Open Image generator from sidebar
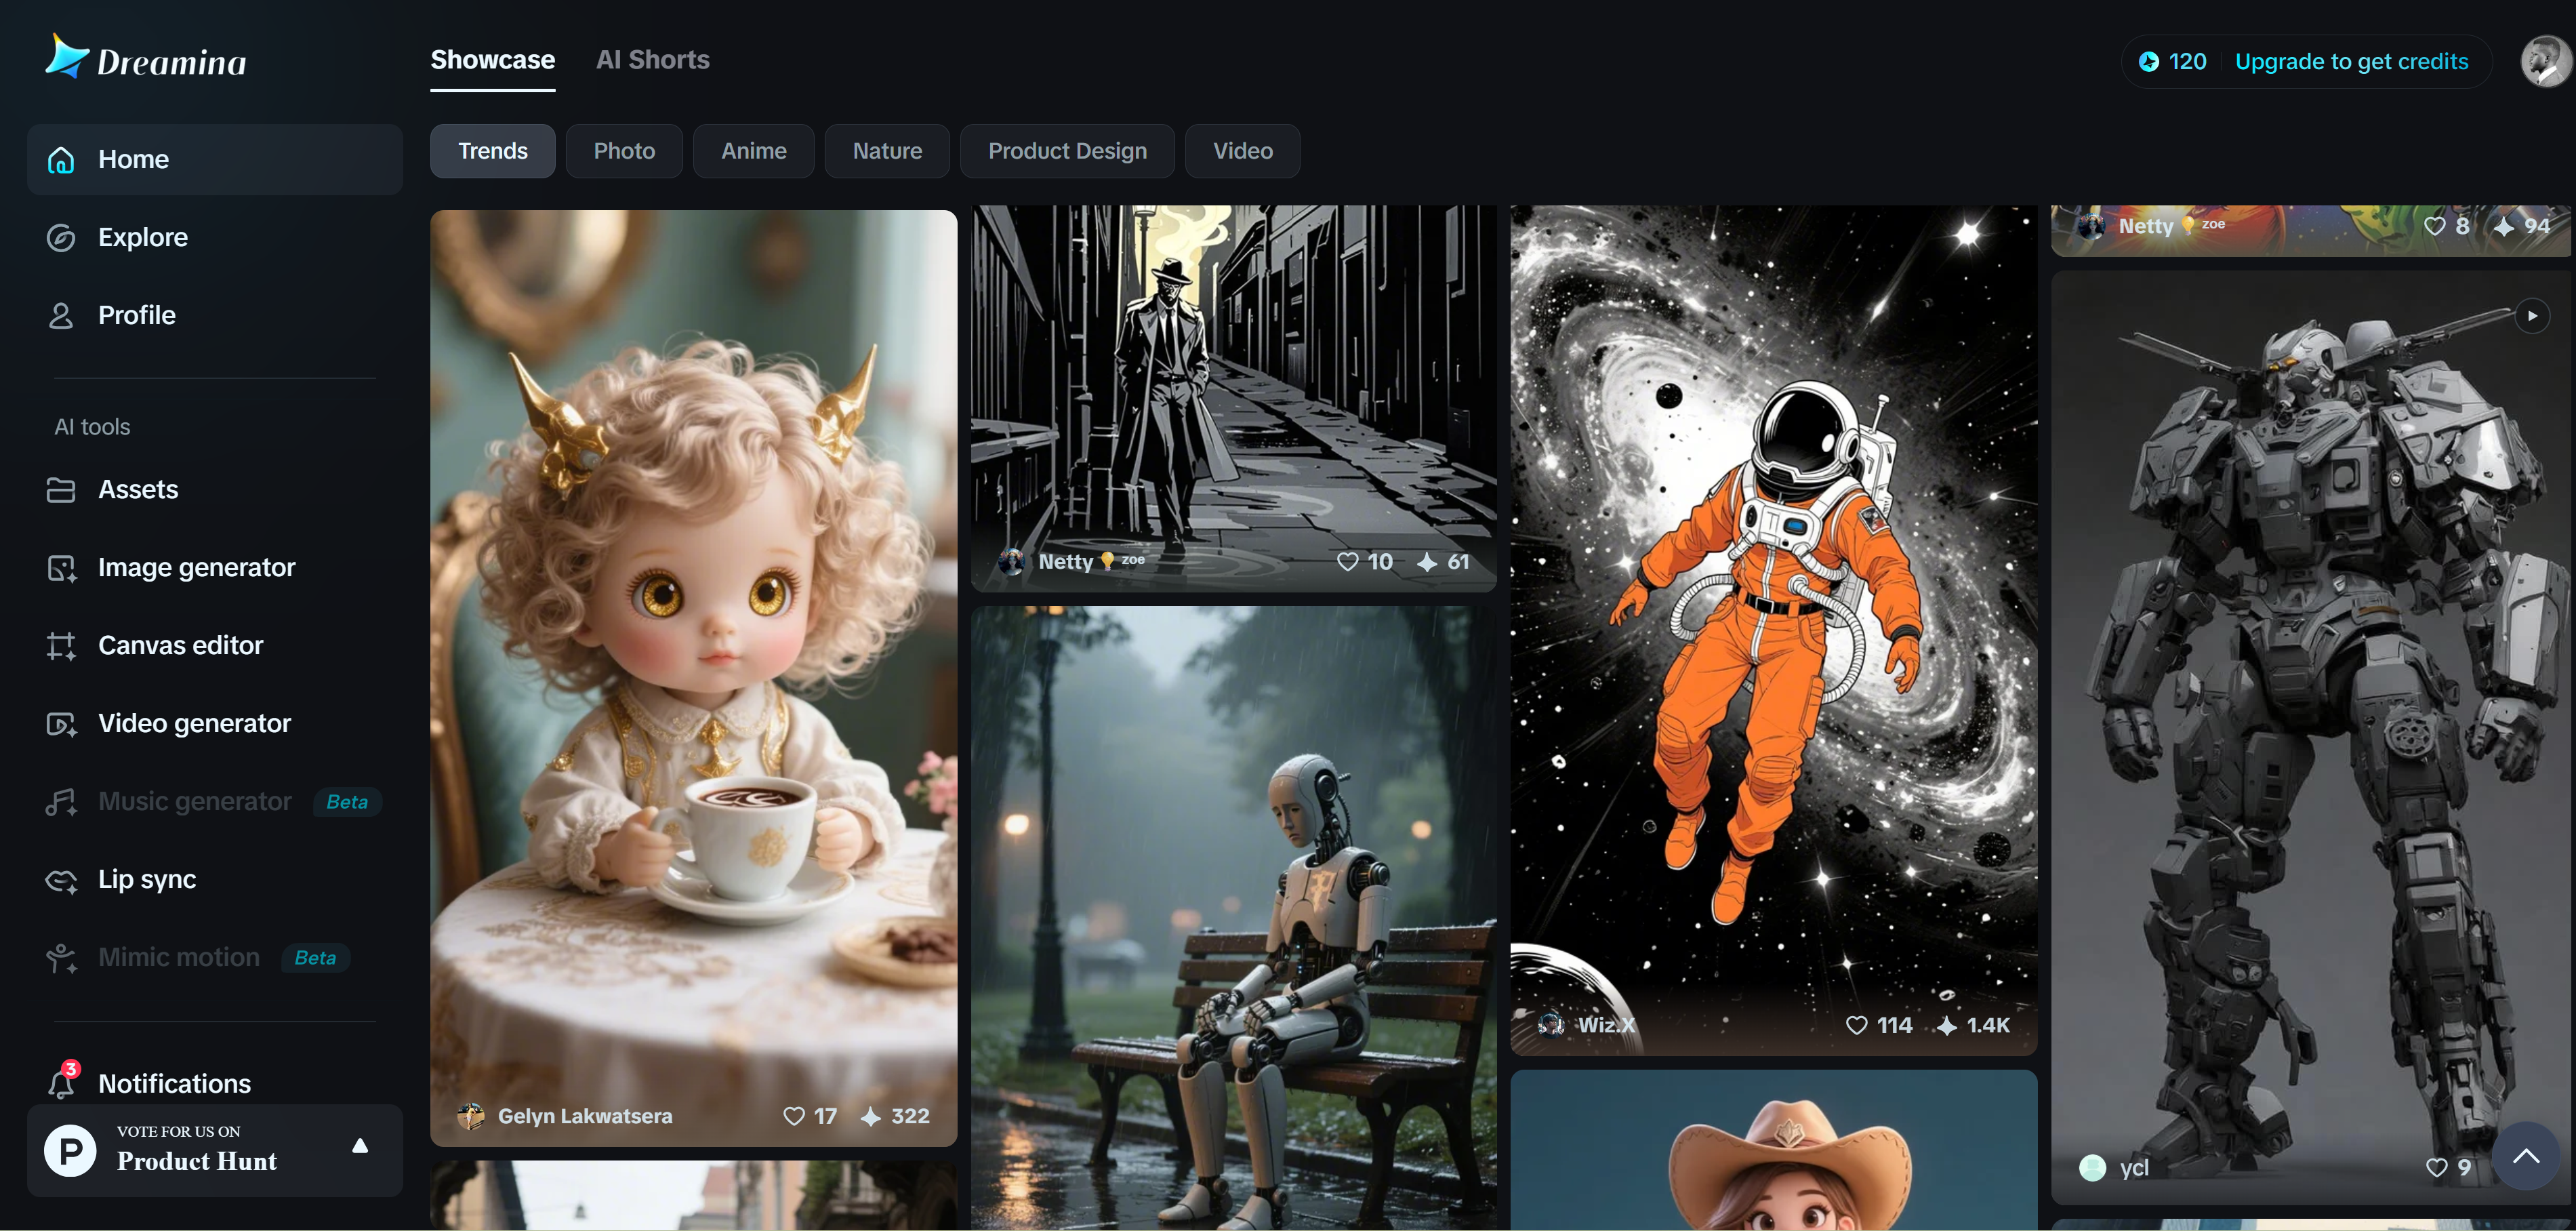The width and height of the screenshot is (2576, 1231). coord(196,567)
